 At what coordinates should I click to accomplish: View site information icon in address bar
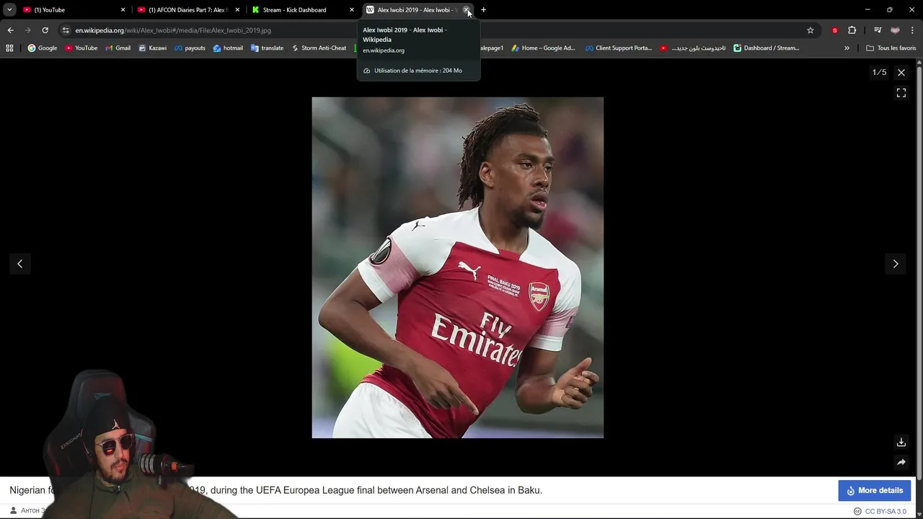(66, 30)
